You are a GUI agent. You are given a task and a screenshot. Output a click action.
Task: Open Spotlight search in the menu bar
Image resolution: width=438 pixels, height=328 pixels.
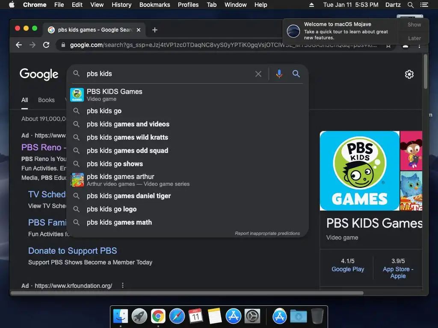coord(410,5)
